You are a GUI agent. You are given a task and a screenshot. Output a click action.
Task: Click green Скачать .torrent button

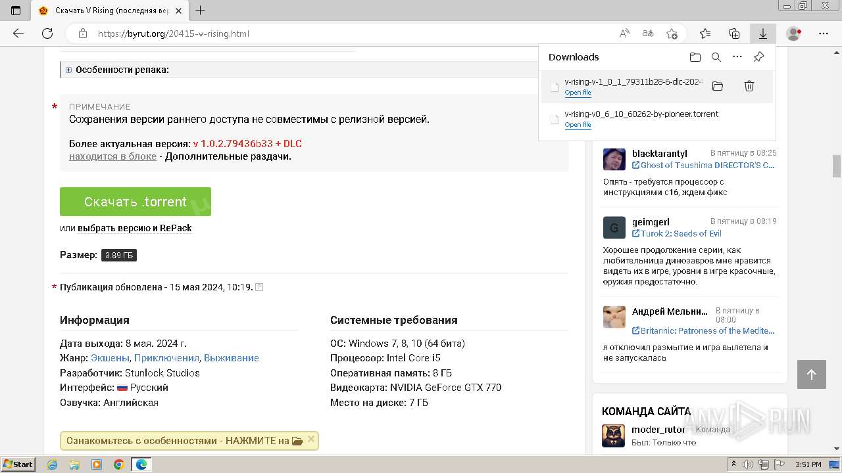pos(136,202)
